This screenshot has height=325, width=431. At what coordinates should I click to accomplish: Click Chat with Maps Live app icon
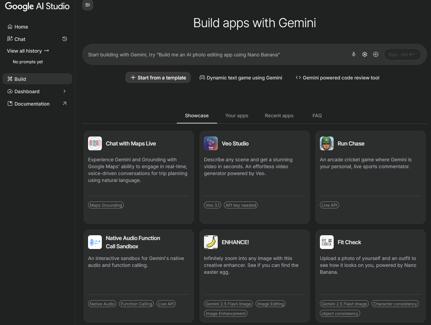pyautogui.click(x=95, y=143)
